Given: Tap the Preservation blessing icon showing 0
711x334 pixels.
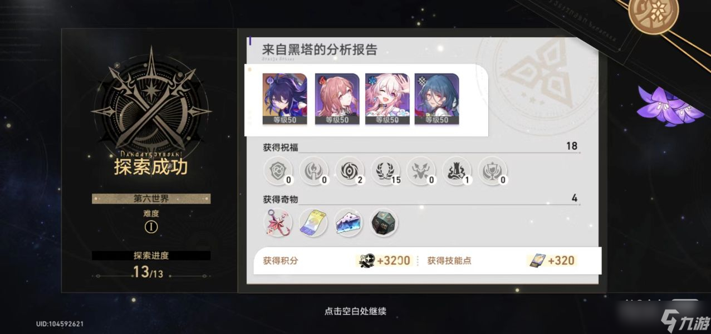Looking at the screenshot, I should 277,170.
